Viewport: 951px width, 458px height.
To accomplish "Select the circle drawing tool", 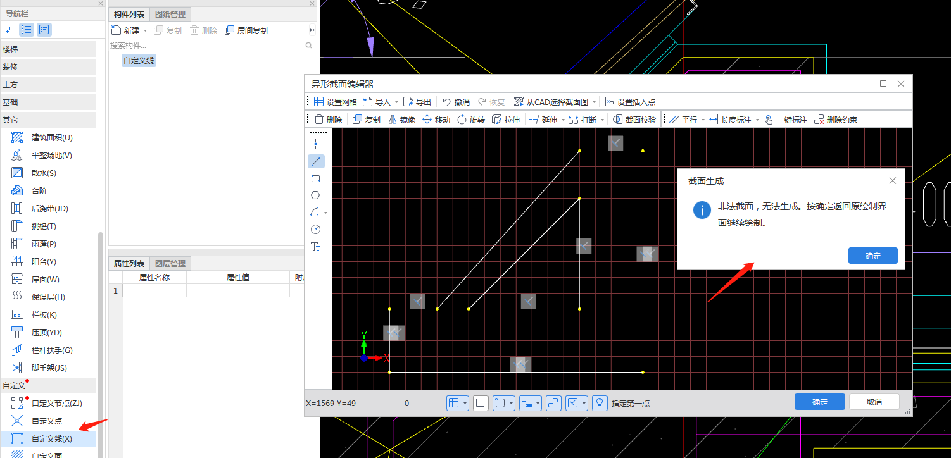I will tap(315, 229).
